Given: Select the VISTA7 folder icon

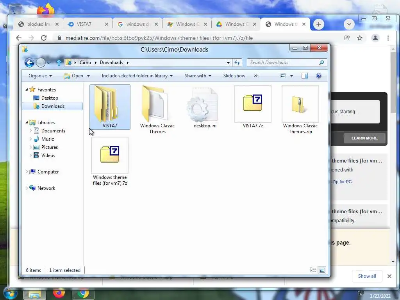Looking at the screenshot, I should tap(110, 107).
